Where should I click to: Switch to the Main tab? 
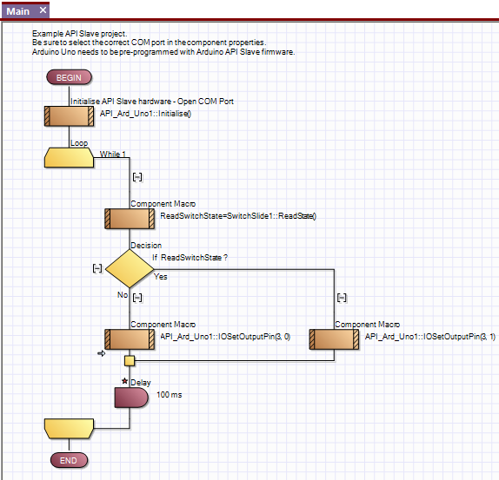pos(18,11)
